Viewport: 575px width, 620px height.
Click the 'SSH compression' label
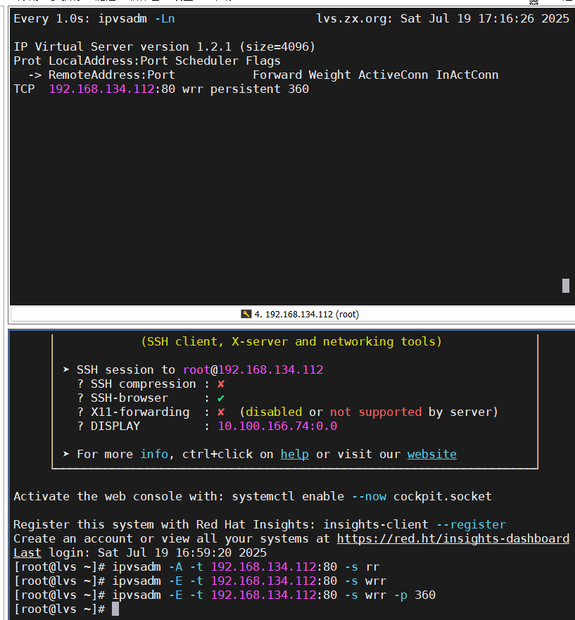pos(143,384)
